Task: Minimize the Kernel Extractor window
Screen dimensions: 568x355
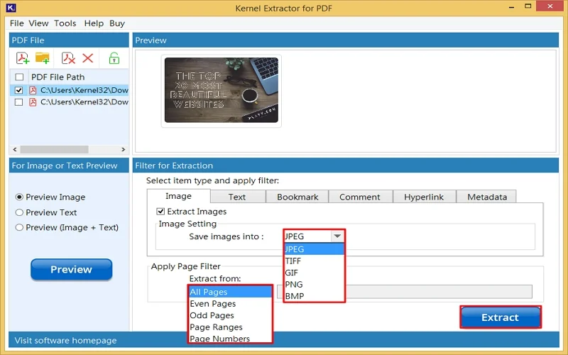Action: coord(511,7)
